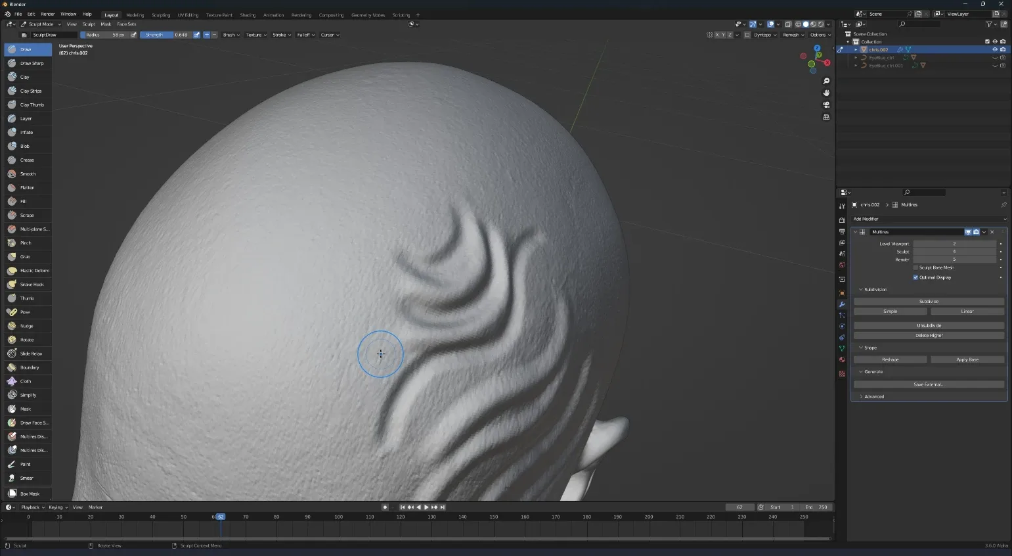Enable Sculpt Base Mesh checkbox
Image resolution: width=1012 pixels, height=556 pixels.
tap(915, 267)
